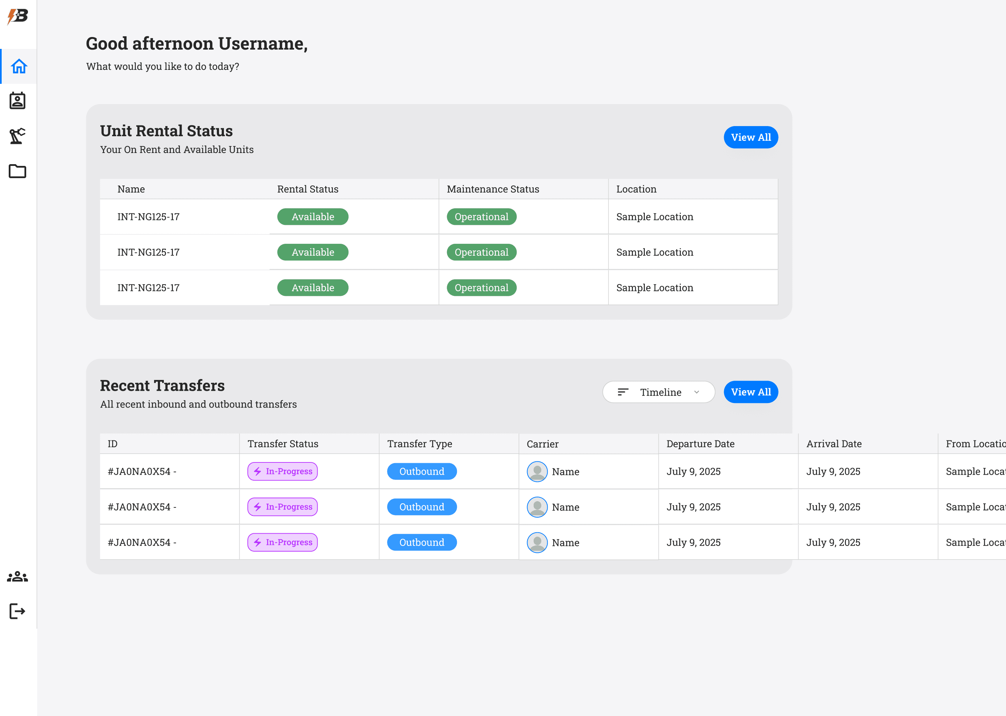Open the folder icon in sidebar
The image size is (1006, 716).
click(x=17, y=171)
